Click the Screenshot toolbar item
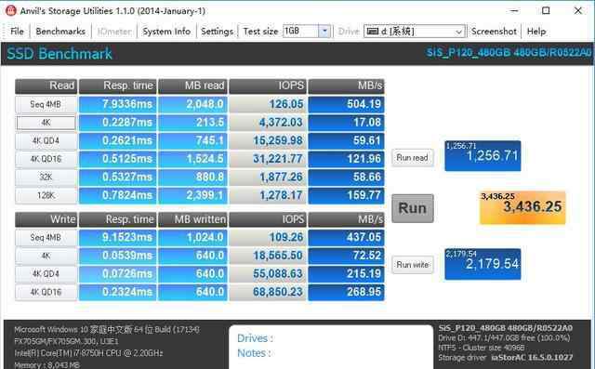 [x=494, y=31]
